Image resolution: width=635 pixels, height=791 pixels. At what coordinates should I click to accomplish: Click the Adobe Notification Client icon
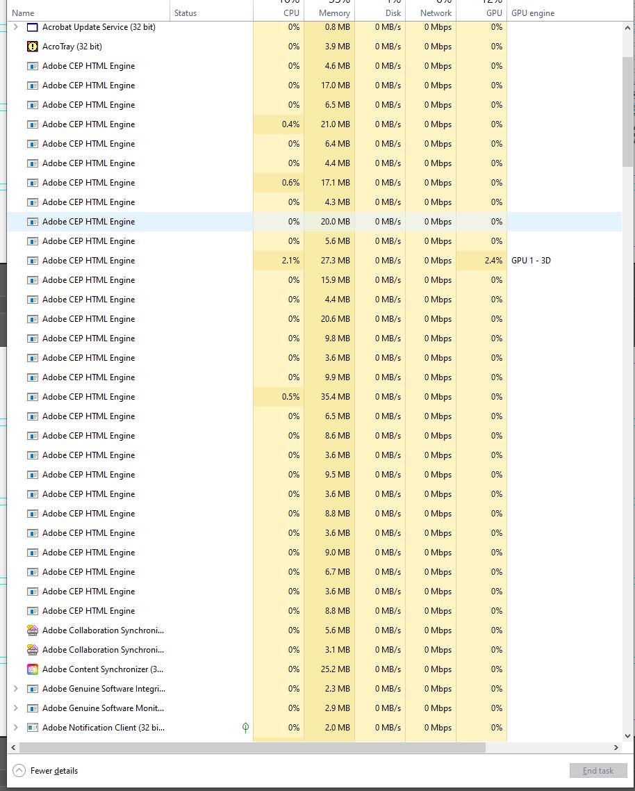(31, 728)
